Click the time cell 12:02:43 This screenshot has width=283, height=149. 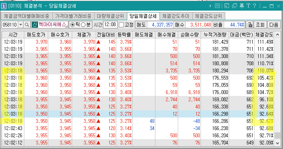[13, 128]
